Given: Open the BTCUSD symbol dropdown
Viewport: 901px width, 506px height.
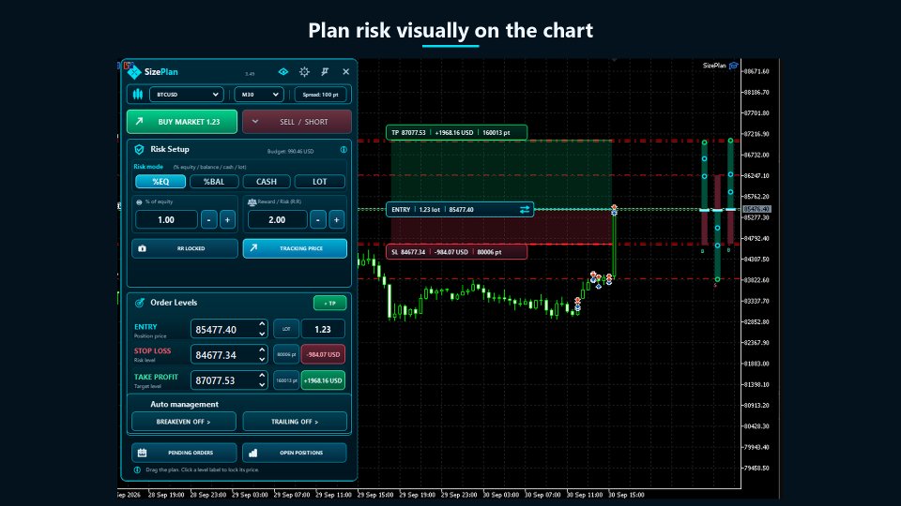Looking at the screenshot, I should (x=186, y=94).
